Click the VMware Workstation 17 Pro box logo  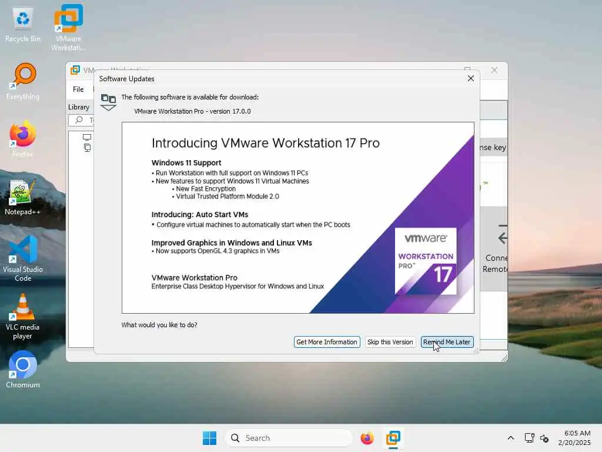pos(426,261)
